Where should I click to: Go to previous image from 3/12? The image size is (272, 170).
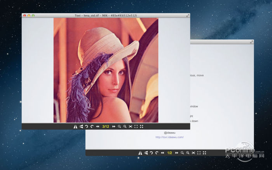click(98, 127)
